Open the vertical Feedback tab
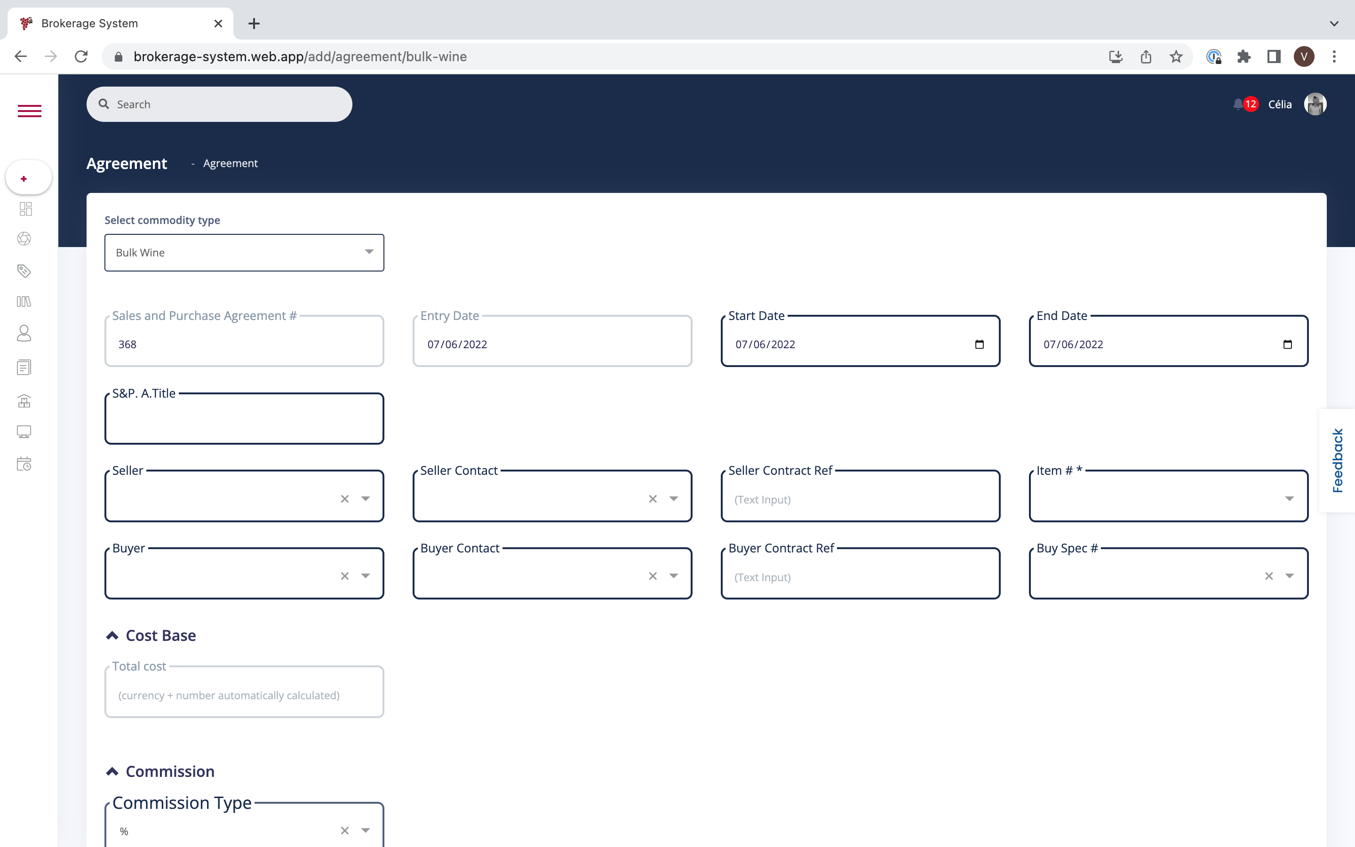The height and width of the screenshot is (847, 1355). [x=1337, y=461]
